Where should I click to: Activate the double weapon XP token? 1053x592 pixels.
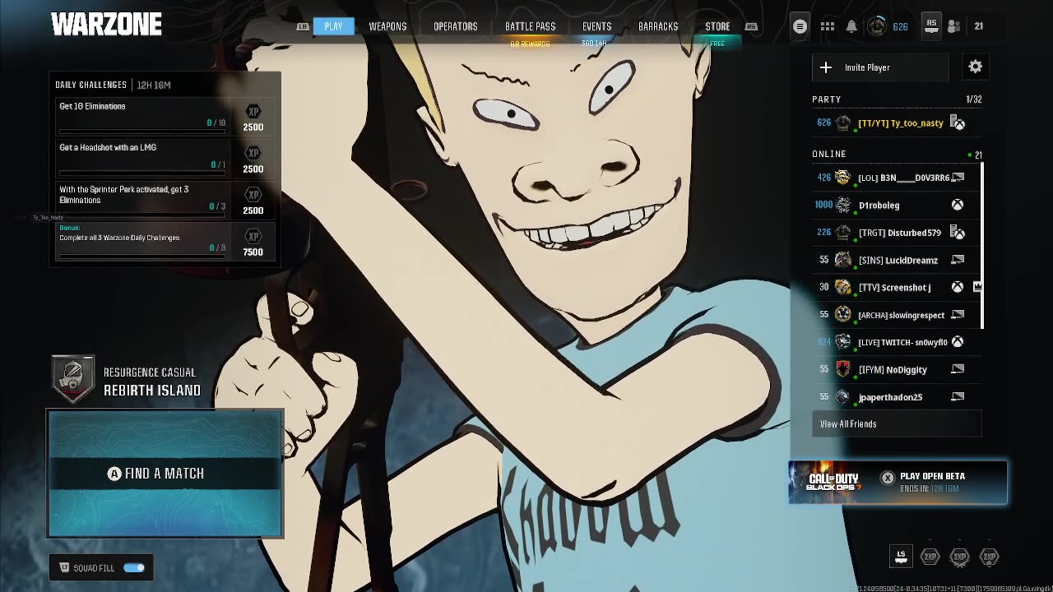959,557
